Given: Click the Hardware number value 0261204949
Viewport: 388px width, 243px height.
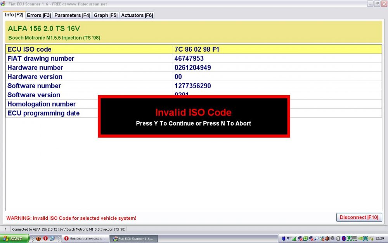Looking at the screenshot, I should click(192, 68).
